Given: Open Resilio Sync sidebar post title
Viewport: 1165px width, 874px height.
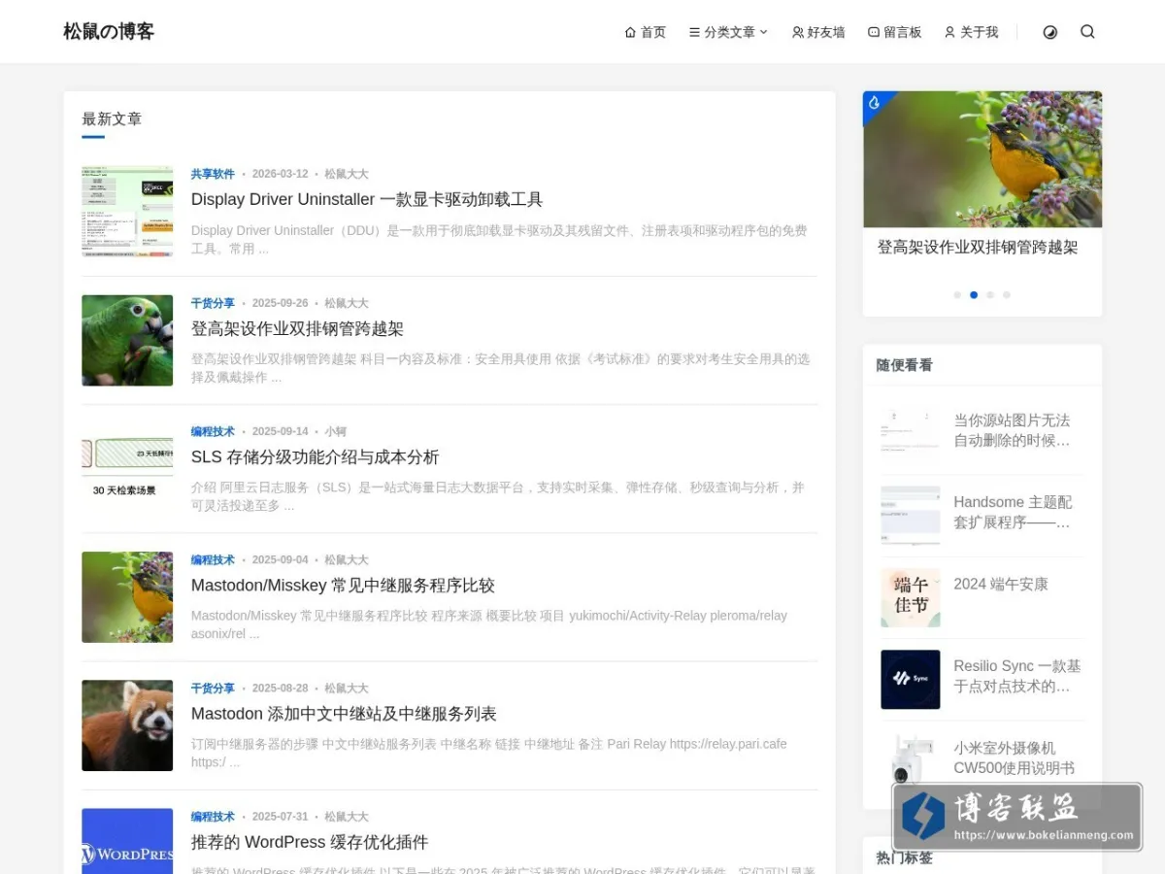Looking at the screenshot, I should [1017, 676].
